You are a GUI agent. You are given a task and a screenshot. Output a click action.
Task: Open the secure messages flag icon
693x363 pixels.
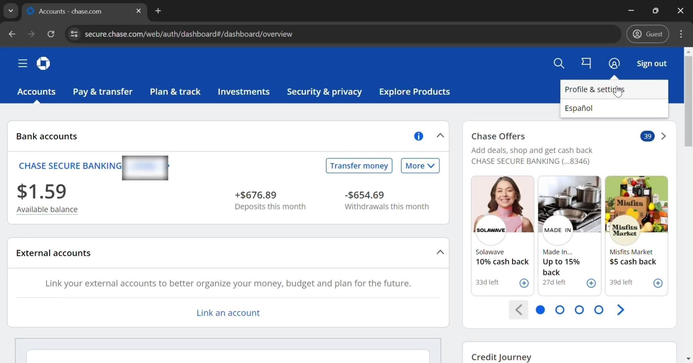point(586,63)
